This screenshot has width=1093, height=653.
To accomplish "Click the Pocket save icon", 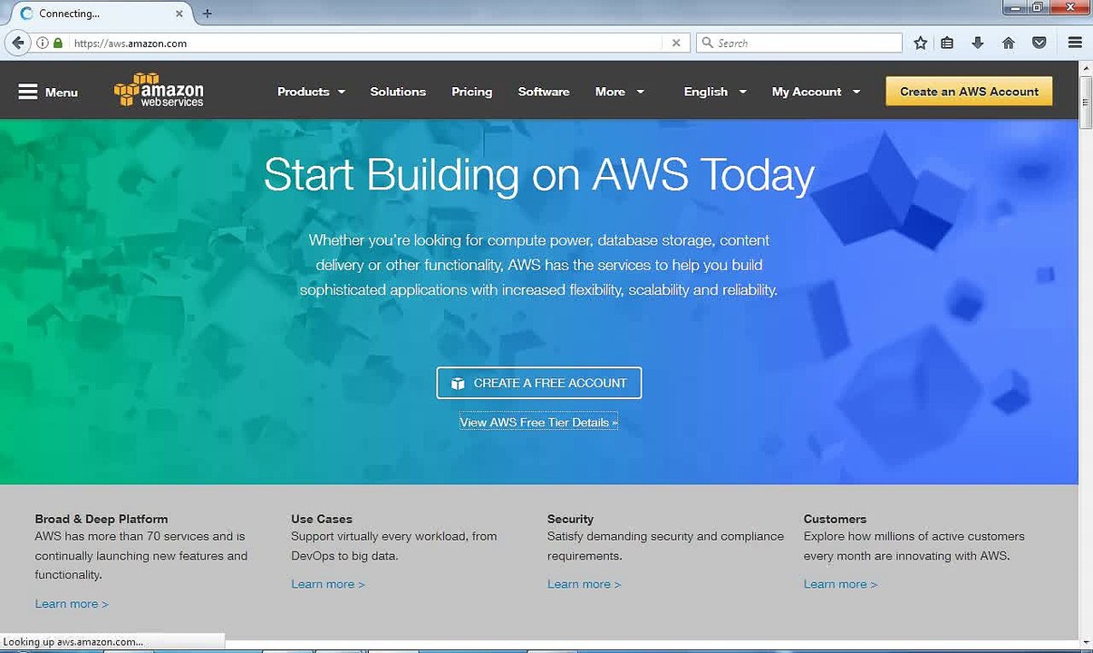I will (x=1040, y=43).
